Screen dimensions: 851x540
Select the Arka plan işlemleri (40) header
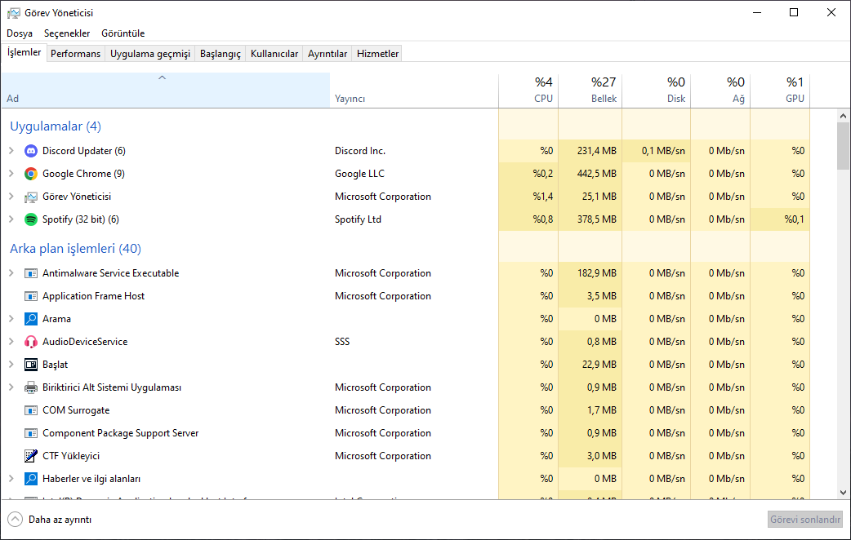pyautogui.click(x=75, y=248)
